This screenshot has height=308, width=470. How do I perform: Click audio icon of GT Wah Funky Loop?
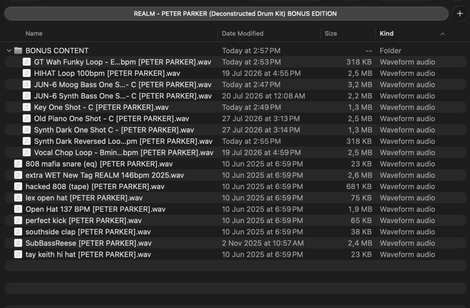(x=27, y=62)
